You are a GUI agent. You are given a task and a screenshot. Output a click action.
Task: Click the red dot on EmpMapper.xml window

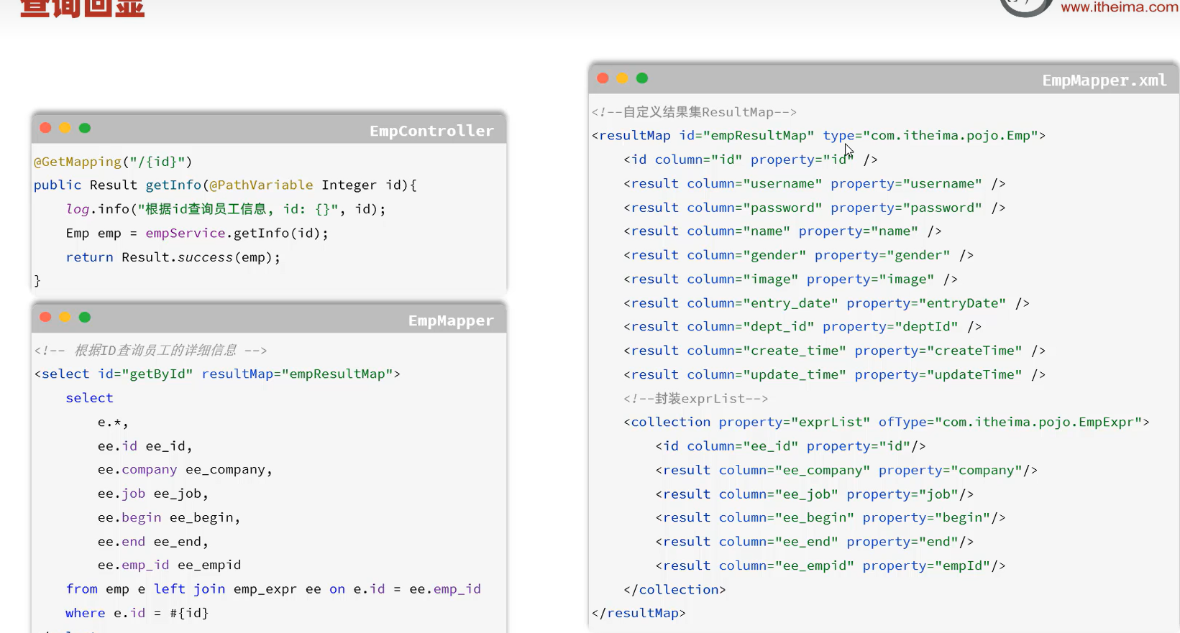603,78
